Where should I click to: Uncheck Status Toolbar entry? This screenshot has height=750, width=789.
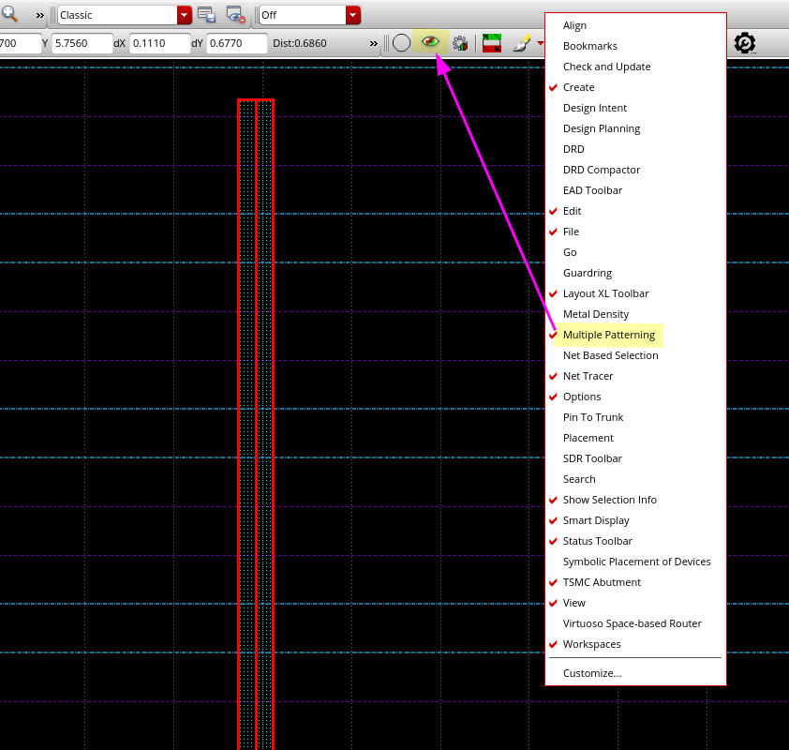point(597,541)
